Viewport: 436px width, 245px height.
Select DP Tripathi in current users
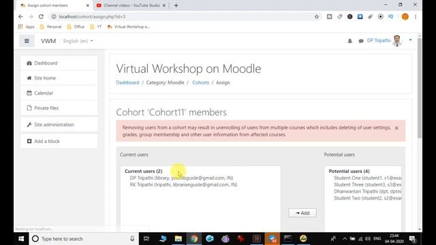[181, 178]
